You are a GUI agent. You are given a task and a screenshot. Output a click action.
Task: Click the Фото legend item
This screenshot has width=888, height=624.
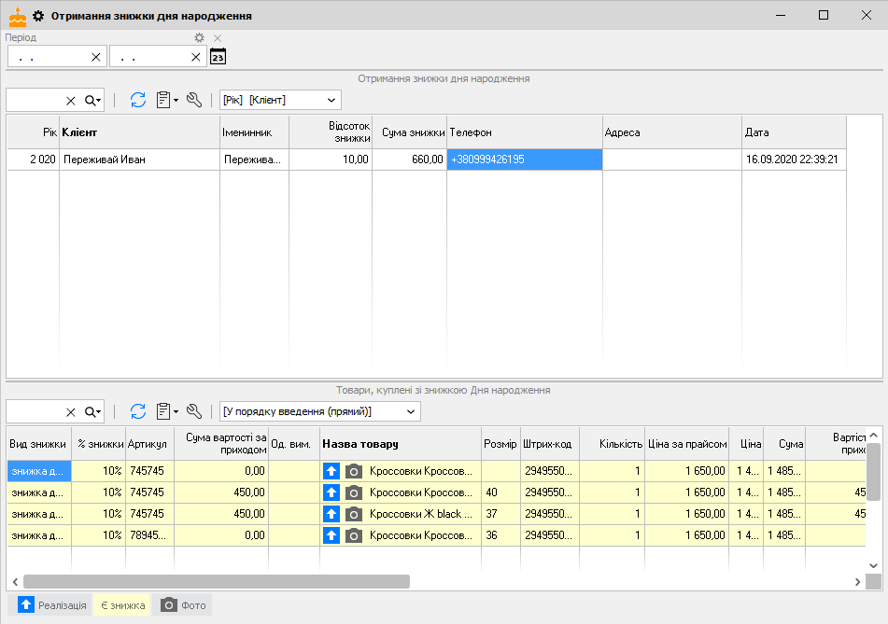tap(183, 605)
